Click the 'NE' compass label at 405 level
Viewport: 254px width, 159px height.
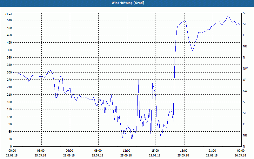[x=245, y=46]
